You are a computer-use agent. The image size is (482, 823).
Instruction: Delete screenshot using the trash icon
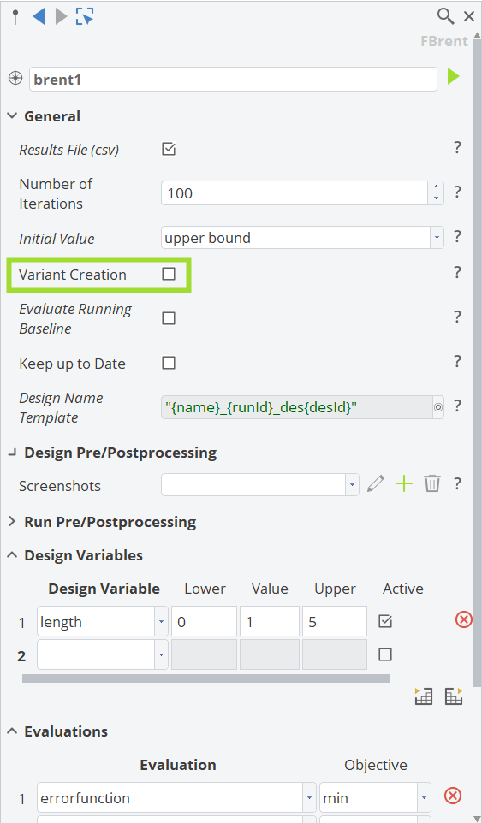pos(432,483)
